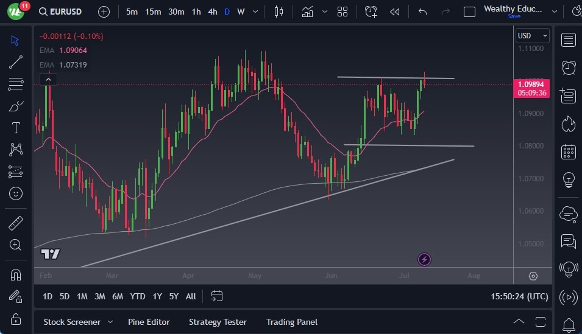Open the alerts alarm clock panel
This screenshot has height=334, width=582.
click(x=568, y=68)
